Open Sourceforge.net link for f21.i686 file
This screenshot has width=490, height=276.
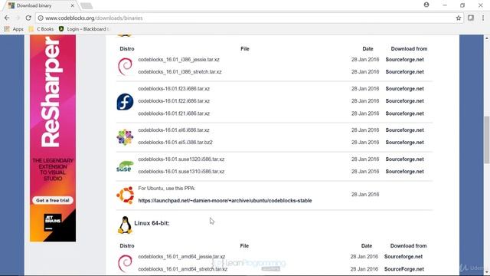pyautogui.click(x=405, y=113)
